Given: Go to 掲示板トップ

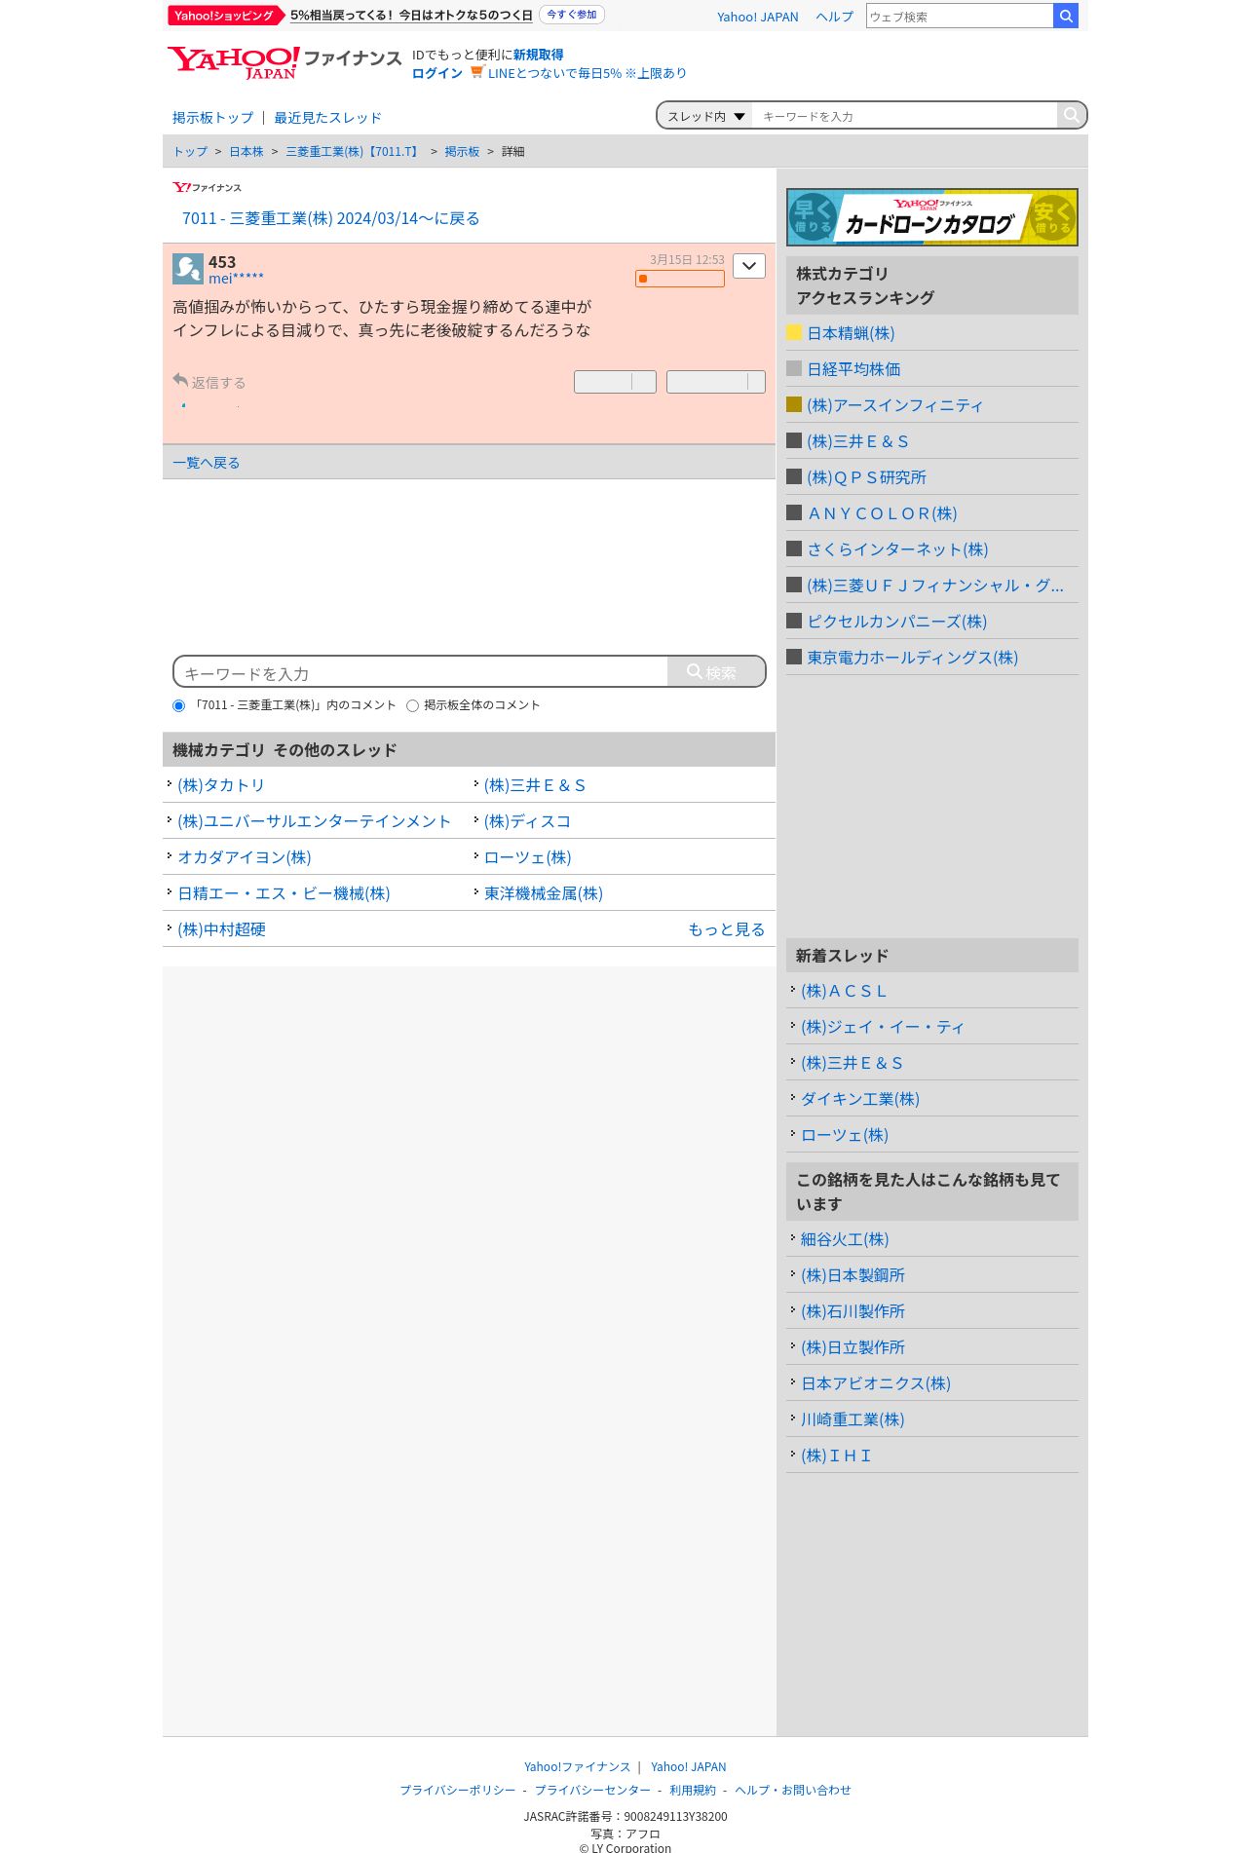Looking at the screenshot, I should point(212,118).
